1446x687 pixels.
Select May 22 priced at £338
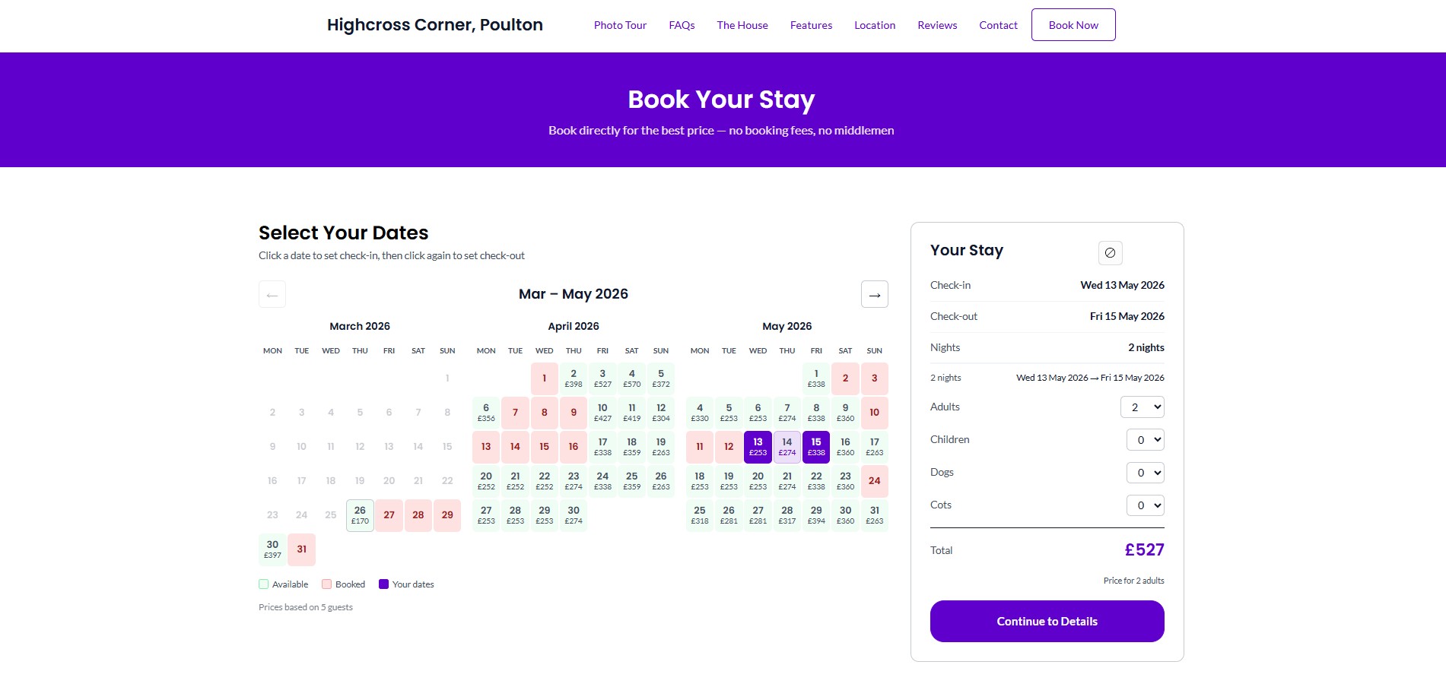click(815, 481)
